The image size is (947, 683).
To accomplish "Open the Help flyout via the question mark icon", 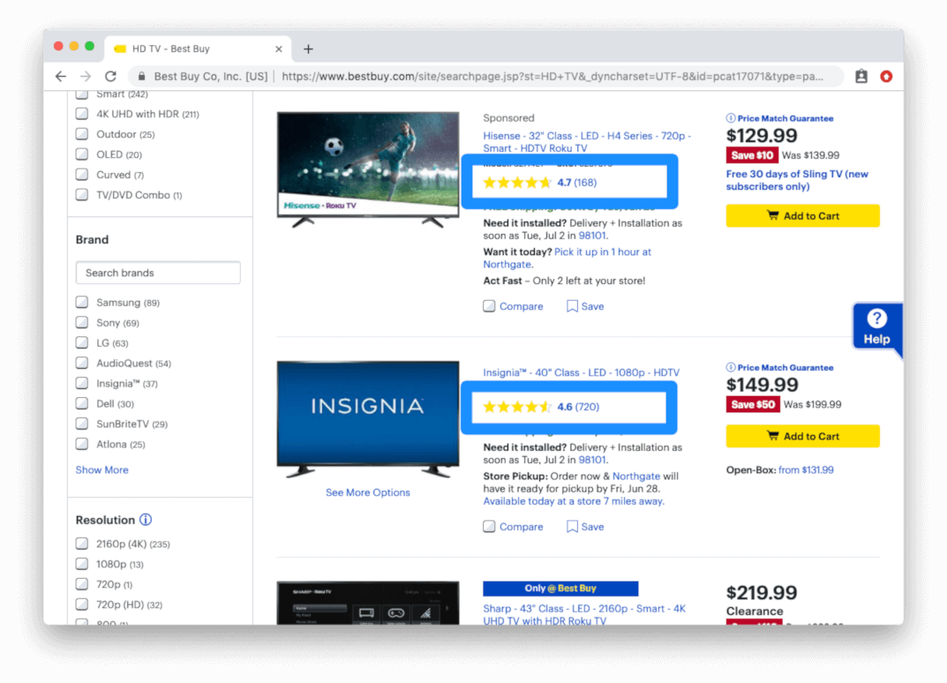I will [876, 319].
